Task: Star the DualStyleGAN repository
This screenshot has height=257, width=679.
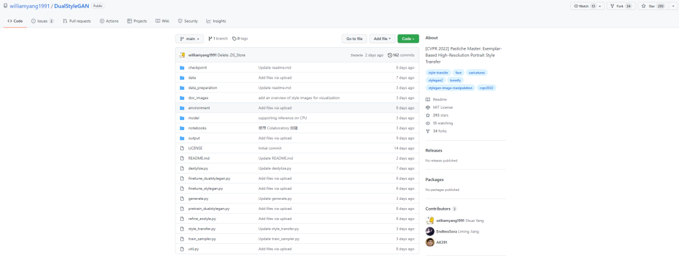Action: [653, 6]
